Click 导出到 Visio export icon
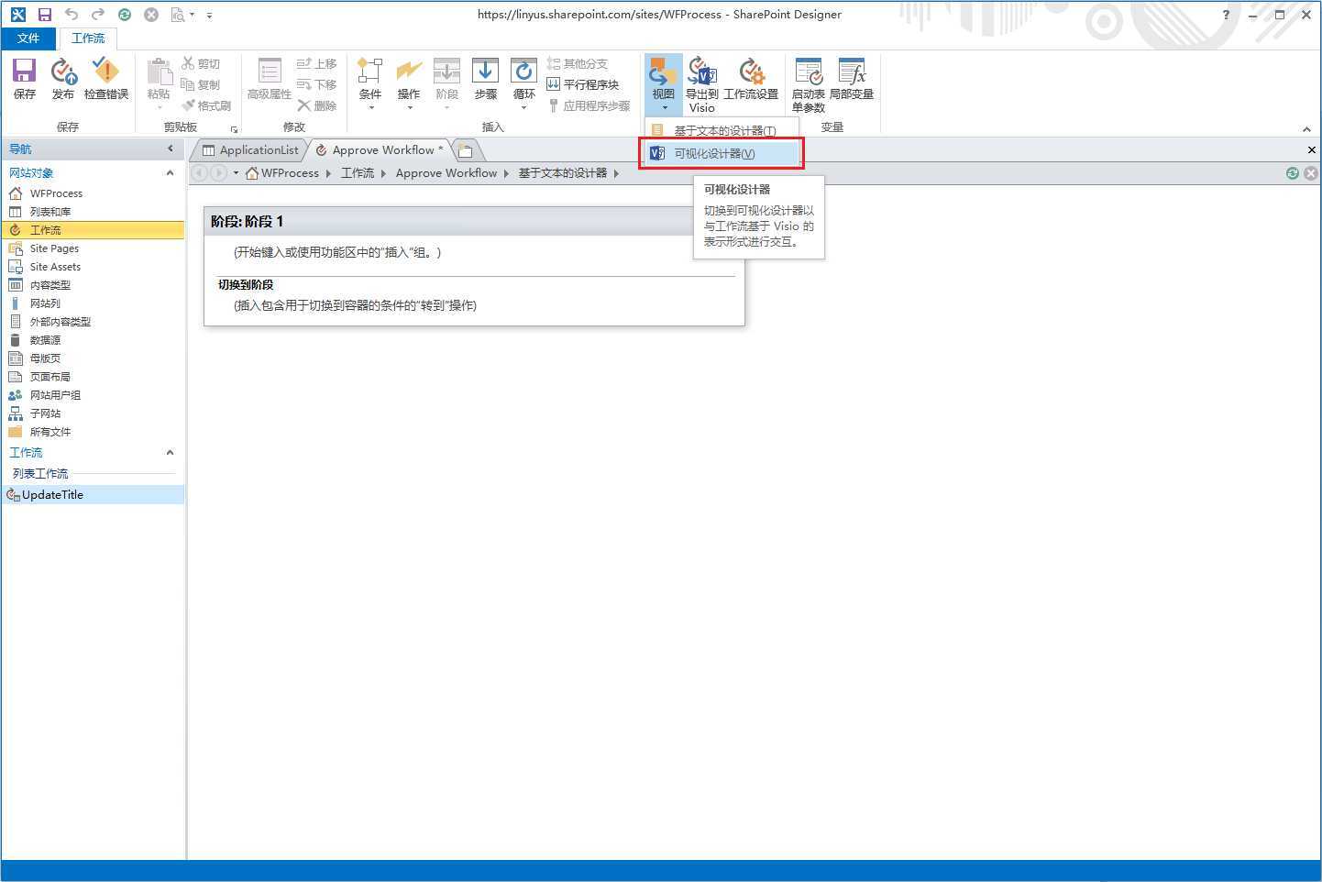1322x882 pixels. pos(702,83)
